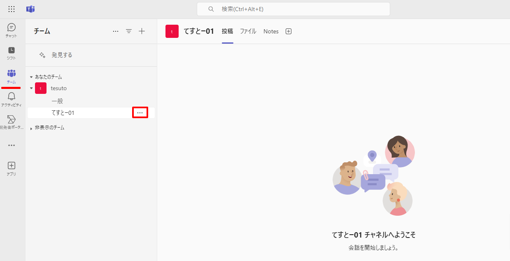510x261 pixels.
Task: Select the Teams (チーム) icon in the sidebar
Action: point(12,76)
